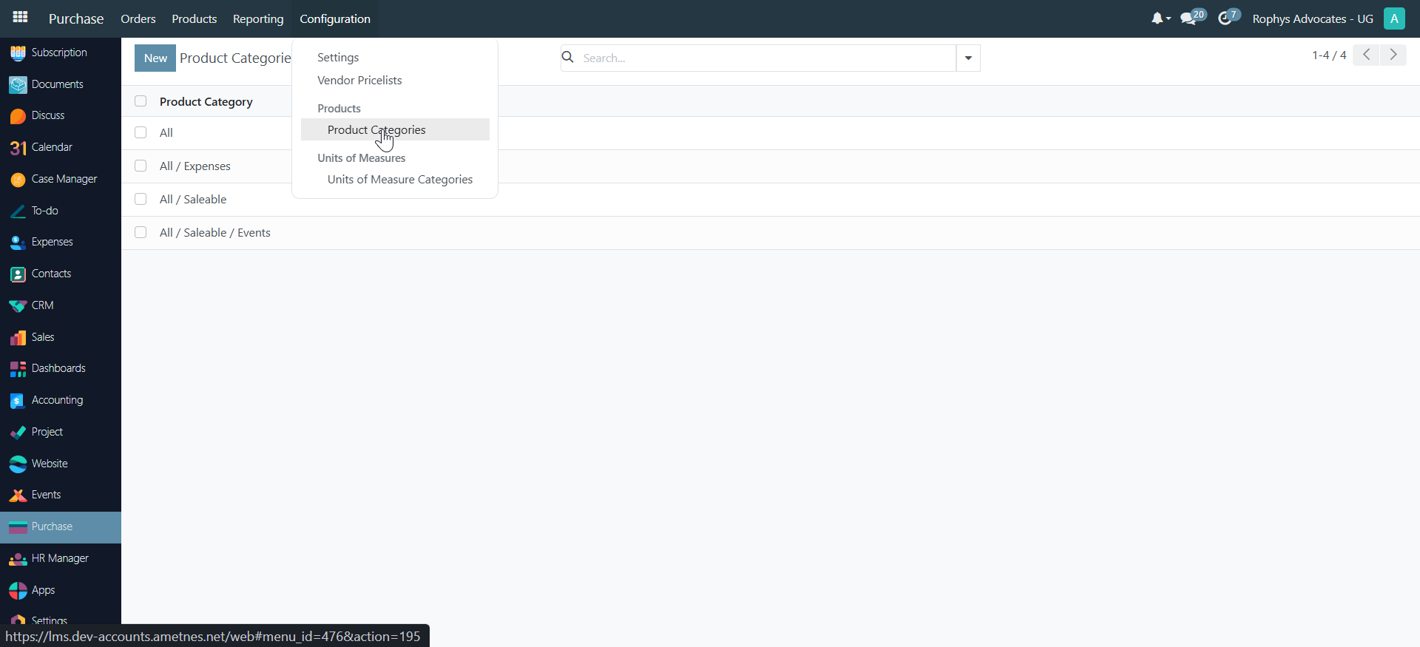
Task: Click the Purchase app title
Action: 76,18
